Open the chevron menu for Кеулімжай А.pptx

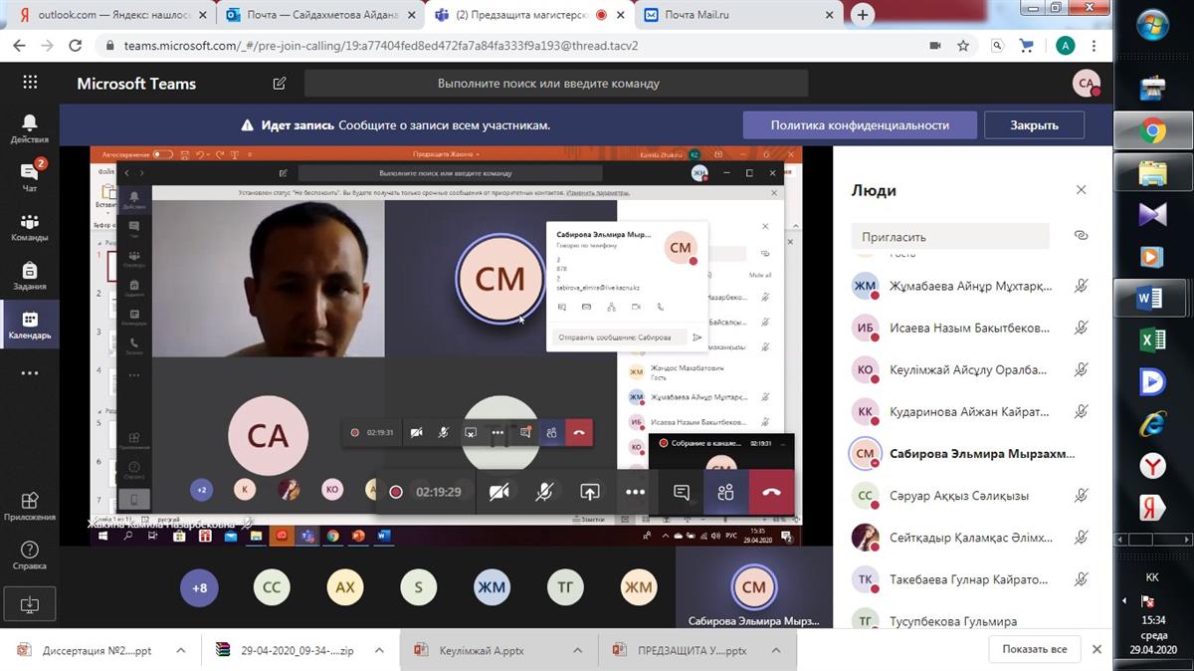576,650
